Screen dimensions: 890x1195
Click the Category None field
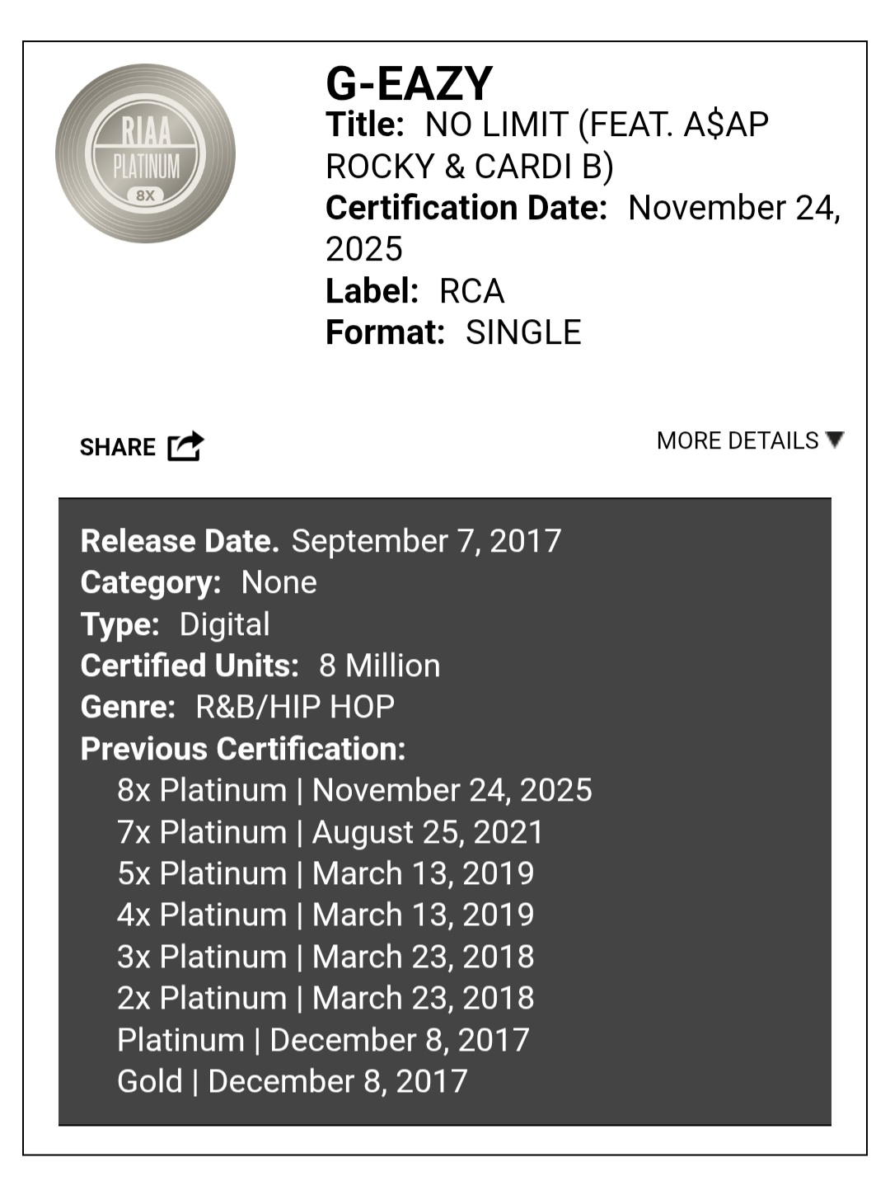coord(279,582)
